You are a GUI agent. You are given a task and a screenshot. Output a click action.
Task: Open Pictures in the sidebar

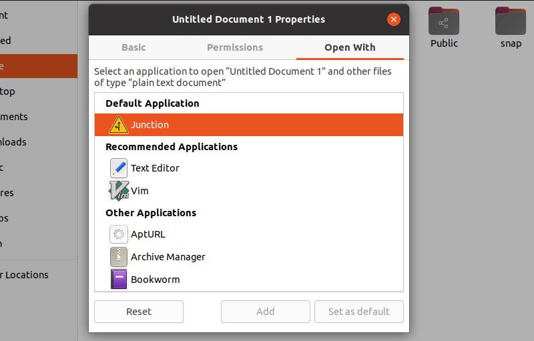click(7, 193)
